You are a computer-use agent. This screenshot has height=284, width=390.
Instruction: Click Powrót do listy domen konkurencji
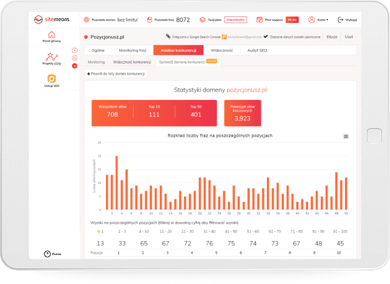116,74
